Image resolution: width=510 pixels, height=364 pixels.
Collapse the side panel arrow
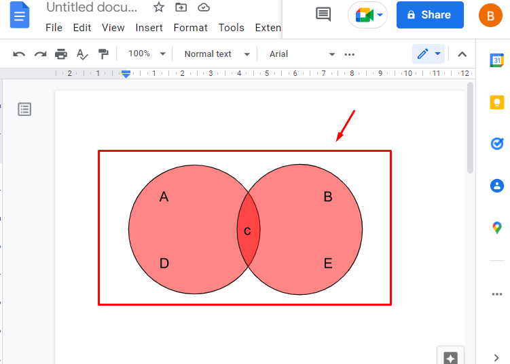tap(496, 358)
